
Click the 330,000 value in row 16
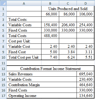pyautogui.click(x=86, y=90)
